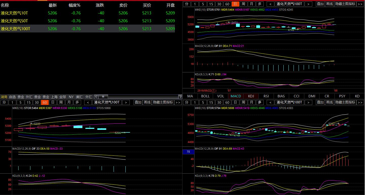Open 画线 drawing tool in top-right chart
The width and height of the screenshot is (365, 195).
(330, 4)
